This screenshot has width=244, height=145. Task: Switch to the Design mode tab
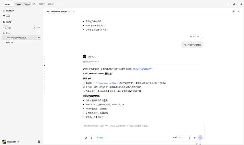(27, 4)
